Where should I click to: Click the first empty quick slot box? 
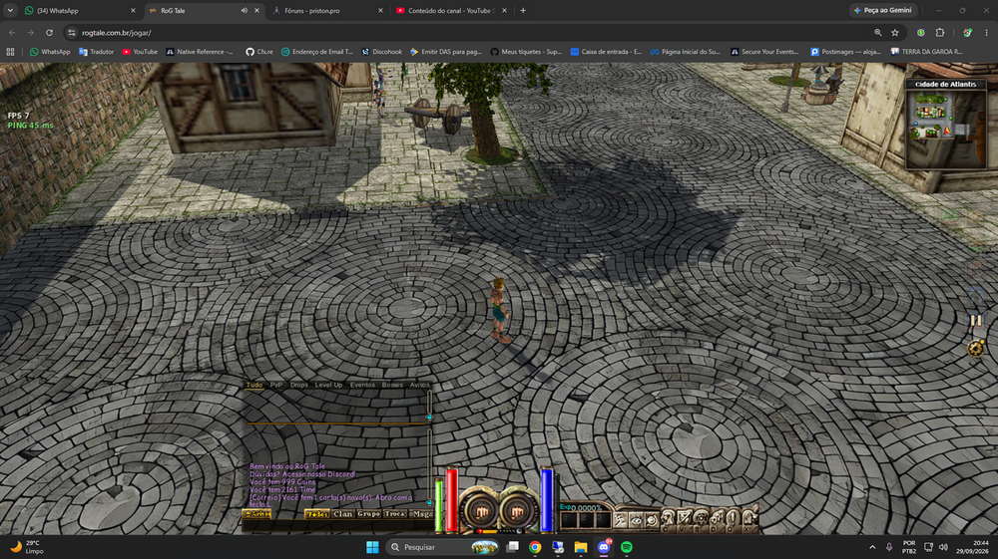tap(569, 520)
